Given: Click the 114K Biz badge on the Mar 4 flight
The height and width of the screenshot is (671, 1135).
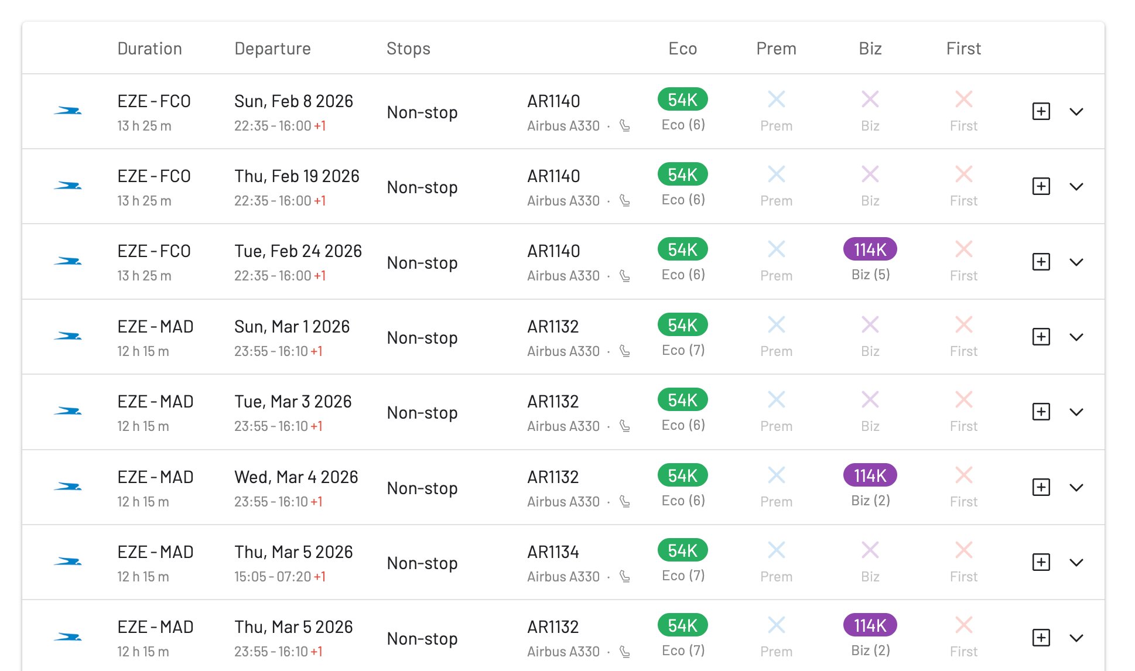Looking at the screenshot, I should tap(869, 475).
